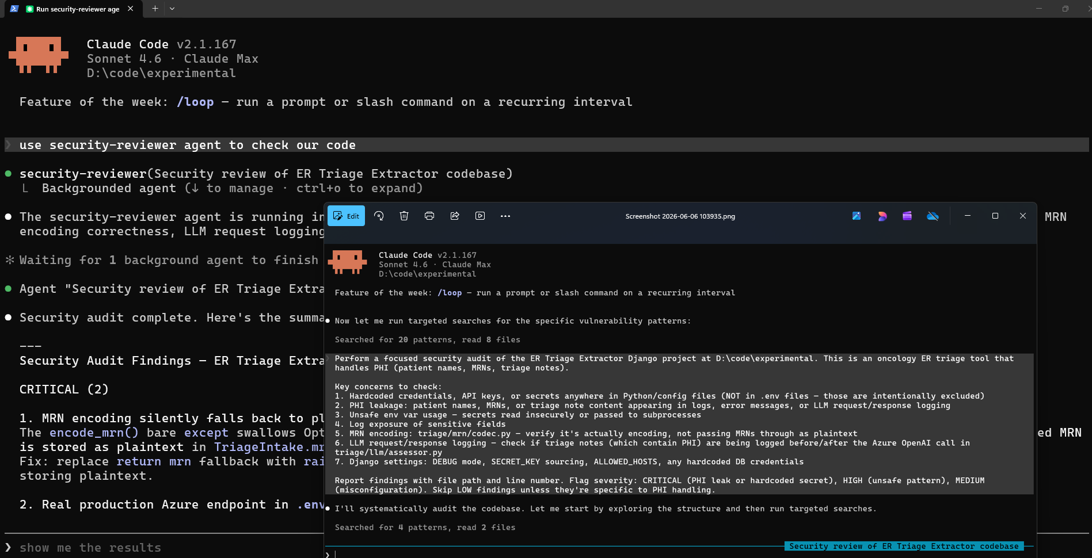This screenshot has height=558, width=1092.
Task: Click the '2. Real production Azure endpoint' finding
Action: (x=172, y=505)
